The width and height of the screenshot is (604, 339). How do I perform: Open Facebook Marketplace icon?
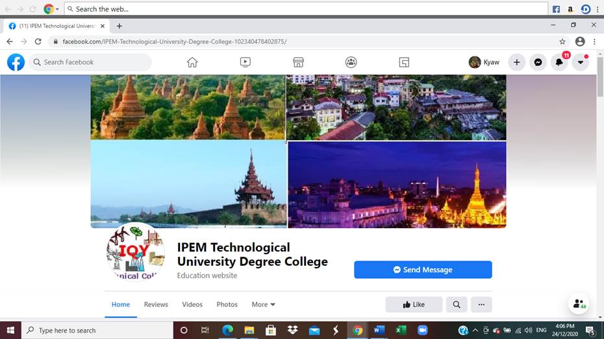(298, 62)
